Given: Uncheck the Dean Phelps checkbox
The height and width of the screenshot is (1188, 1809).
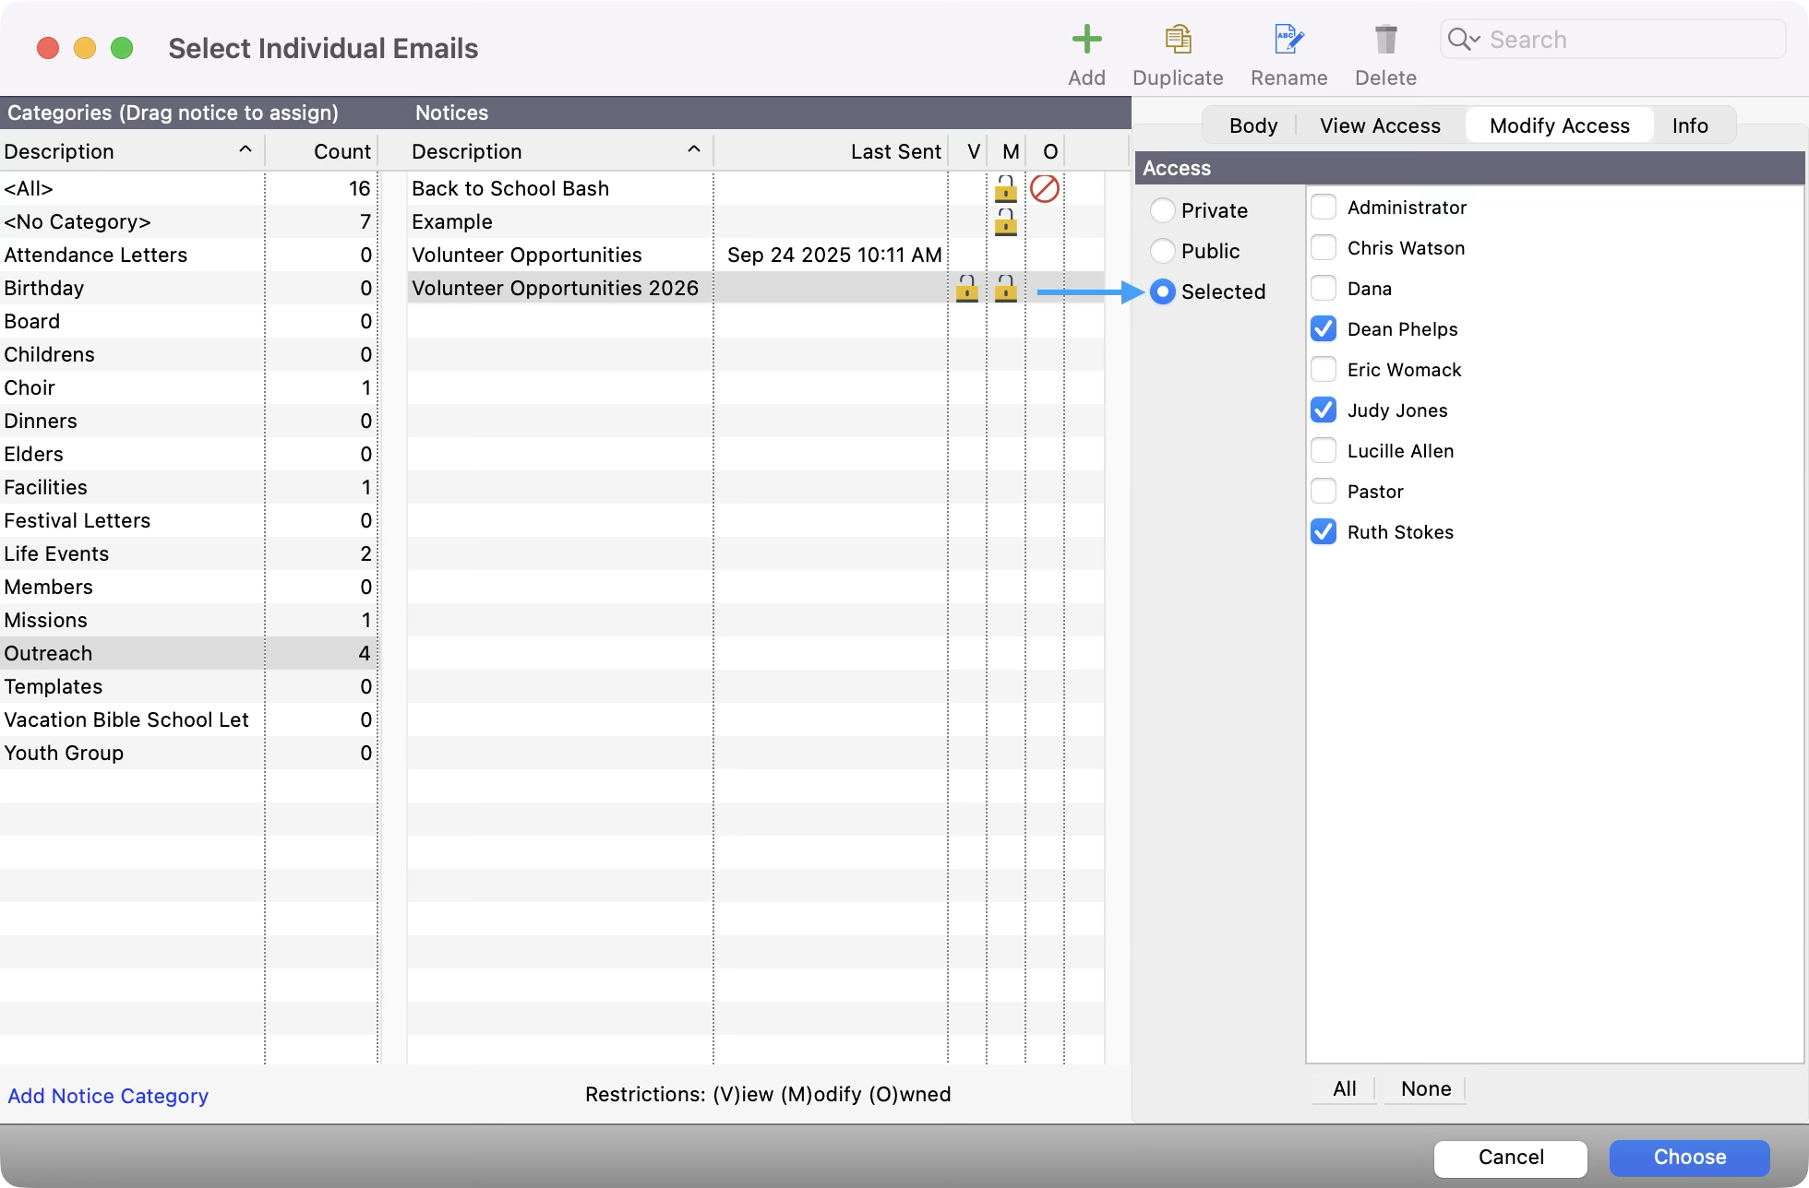Looking at the screenshot, I should click(x=1324, y=329).
